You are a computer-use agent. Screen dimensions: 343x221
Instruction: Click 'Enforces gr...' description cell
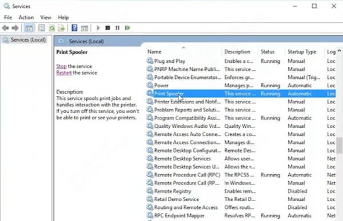(239, 77)
